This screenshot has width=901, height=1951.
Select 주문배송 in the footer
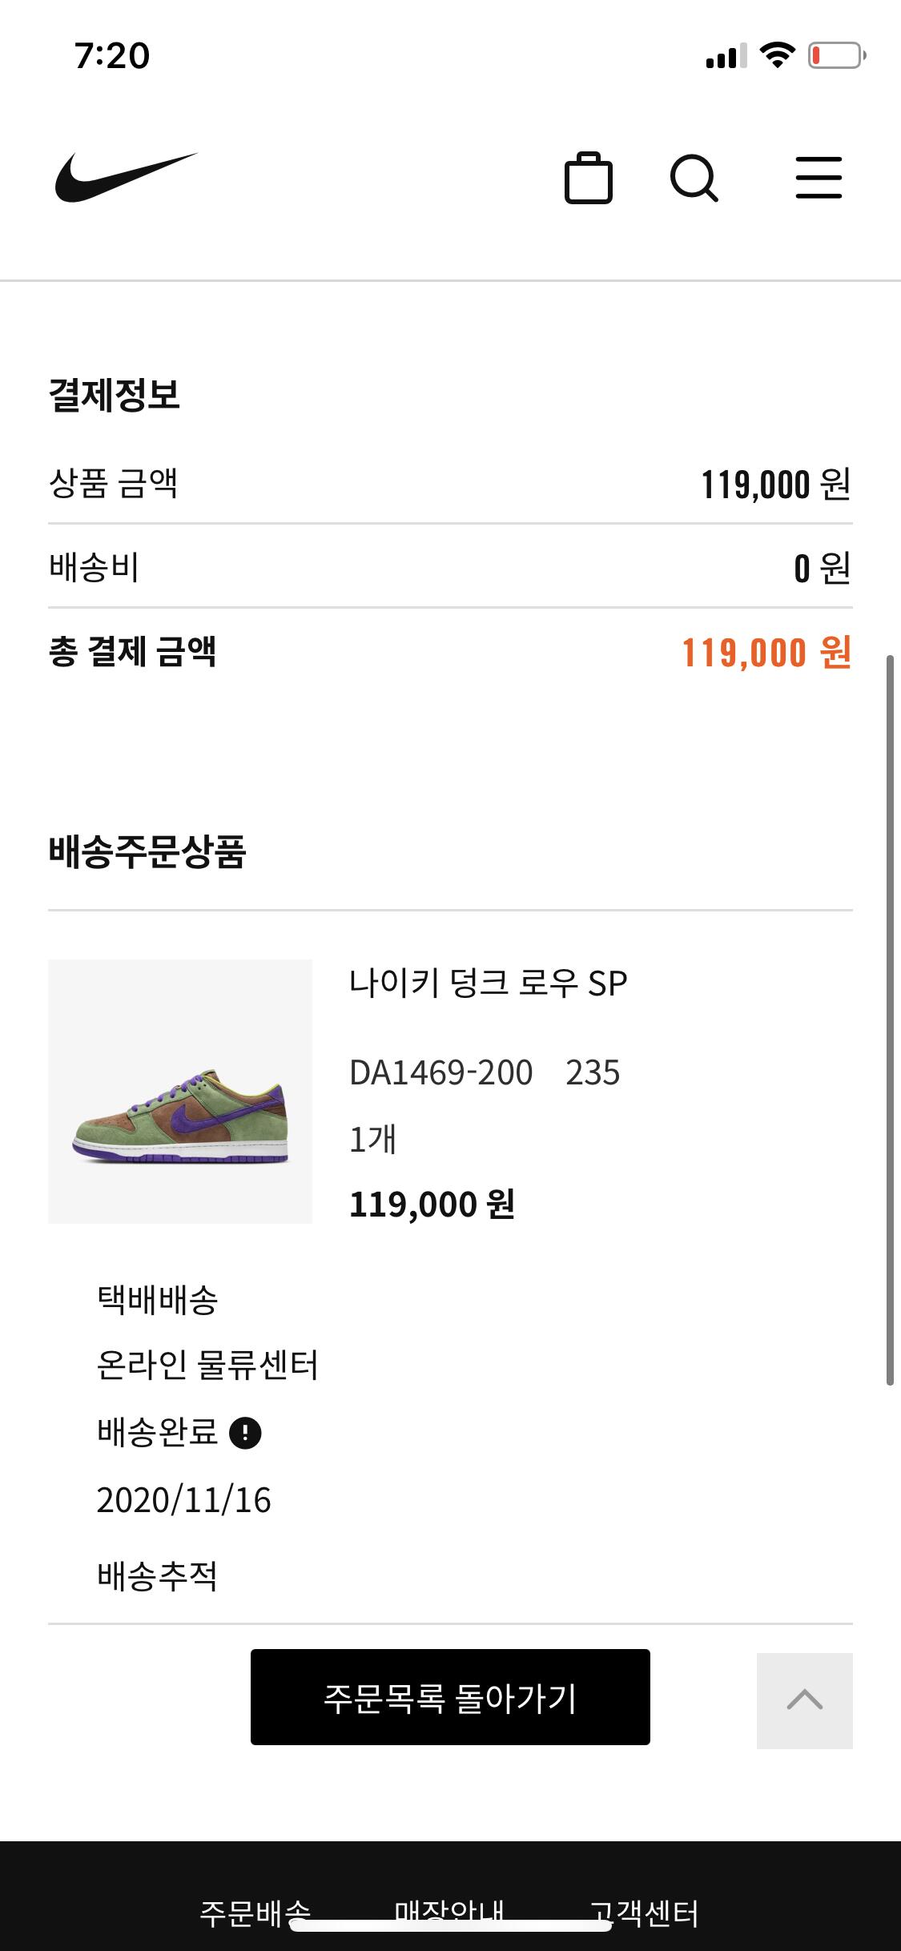coord(255,1913)
